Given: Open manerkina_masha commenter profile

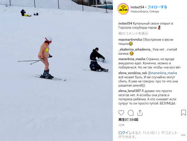Looking at the screenshot, I should 132,59.
